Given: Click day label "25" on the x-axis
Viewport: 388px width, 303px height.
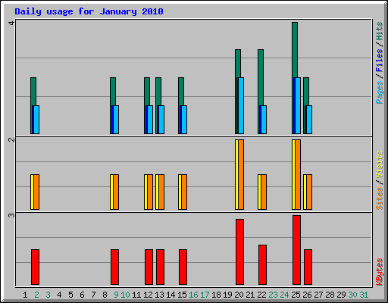Looking at the screenshot, I should pos(296,295).
